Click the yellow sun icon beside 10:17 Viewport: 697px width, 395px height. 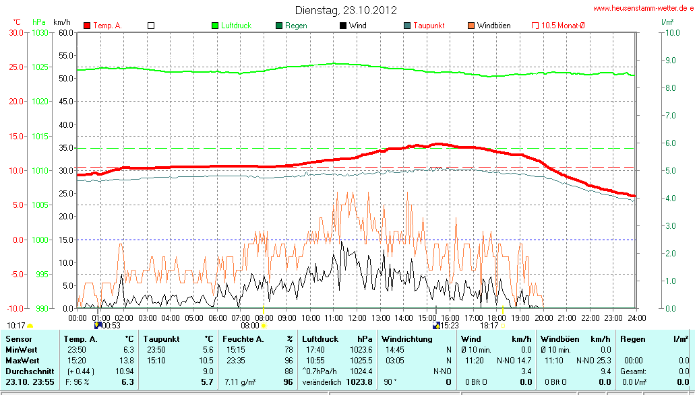click(30, 326)
